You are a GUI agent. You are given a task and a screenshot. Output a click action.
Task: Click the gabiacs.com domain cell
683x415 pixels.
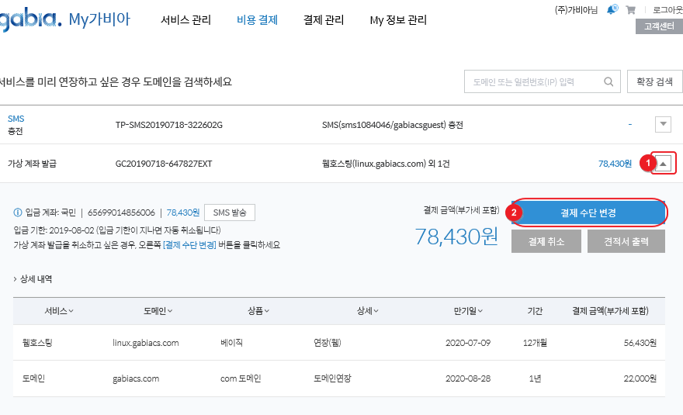coord(136,379)
